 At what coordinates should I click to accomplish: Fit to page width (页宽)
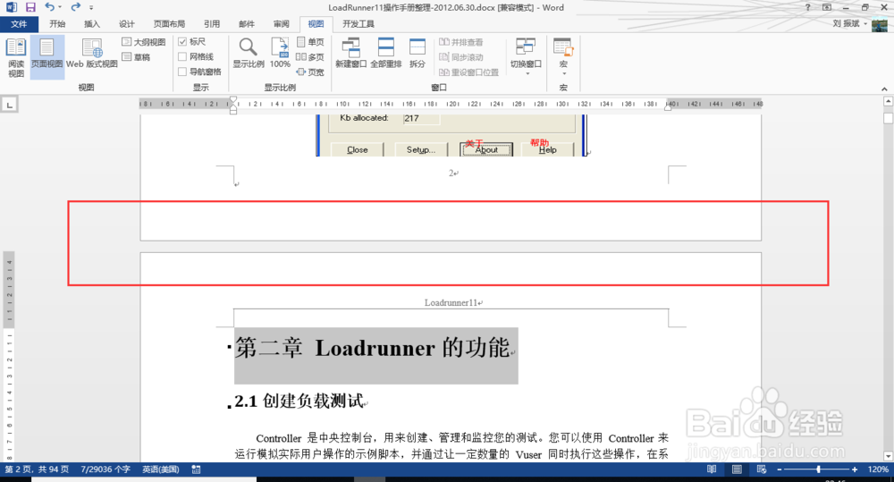tap(310, 72)
